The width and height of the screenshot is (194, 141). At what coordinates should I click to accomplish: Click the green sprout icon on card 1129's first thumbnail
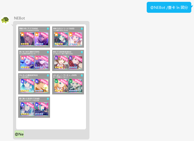(x=56, y=81)
